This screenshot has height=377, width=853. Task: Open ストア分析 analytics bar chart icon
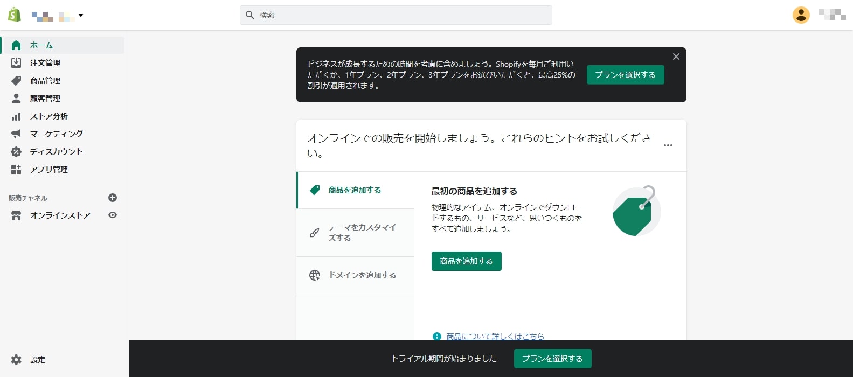coord(16,116)
